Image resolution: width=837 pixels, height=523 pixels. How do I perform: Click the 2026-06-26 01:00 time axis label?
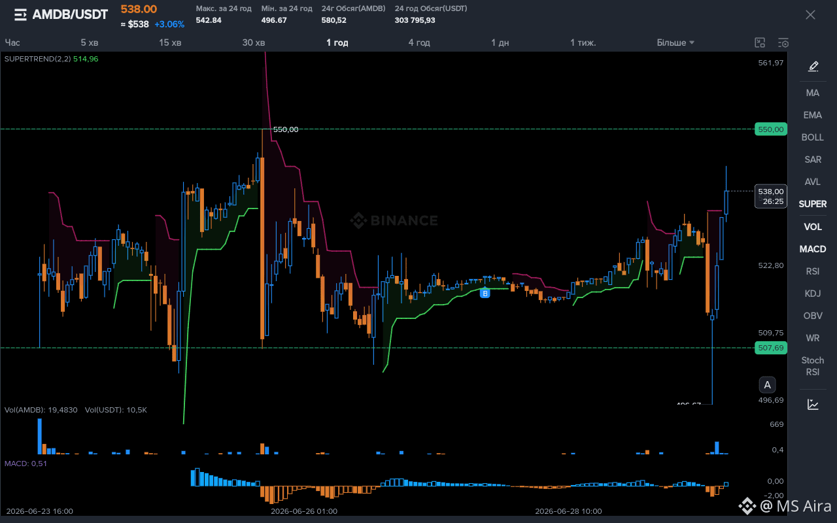tap(304, 511)
